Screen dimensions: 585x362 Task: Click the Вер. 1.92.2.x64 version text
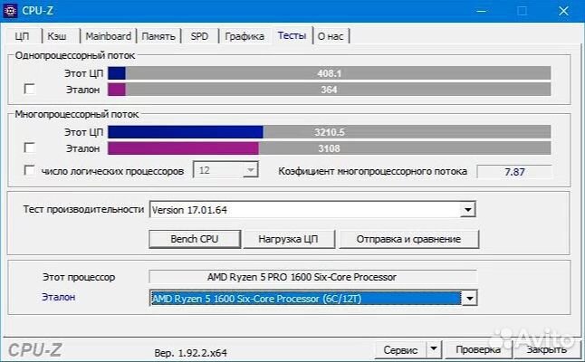191,353
